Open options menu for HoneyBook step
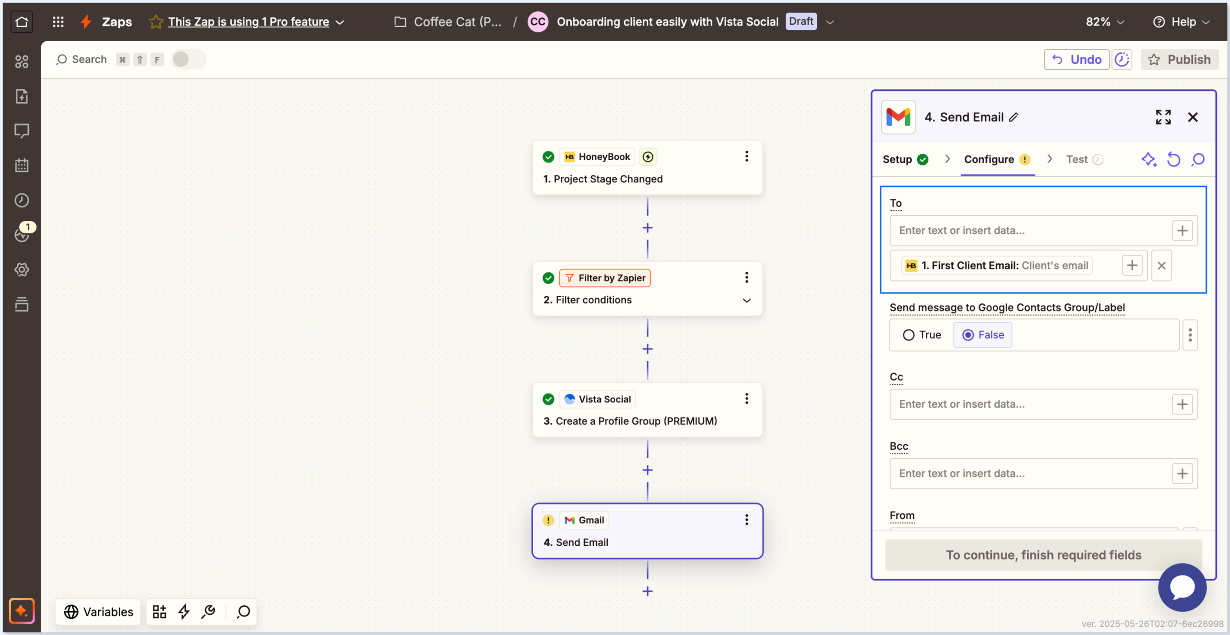The height and width of the screenshot is (635, 1230). click(746, 157)
